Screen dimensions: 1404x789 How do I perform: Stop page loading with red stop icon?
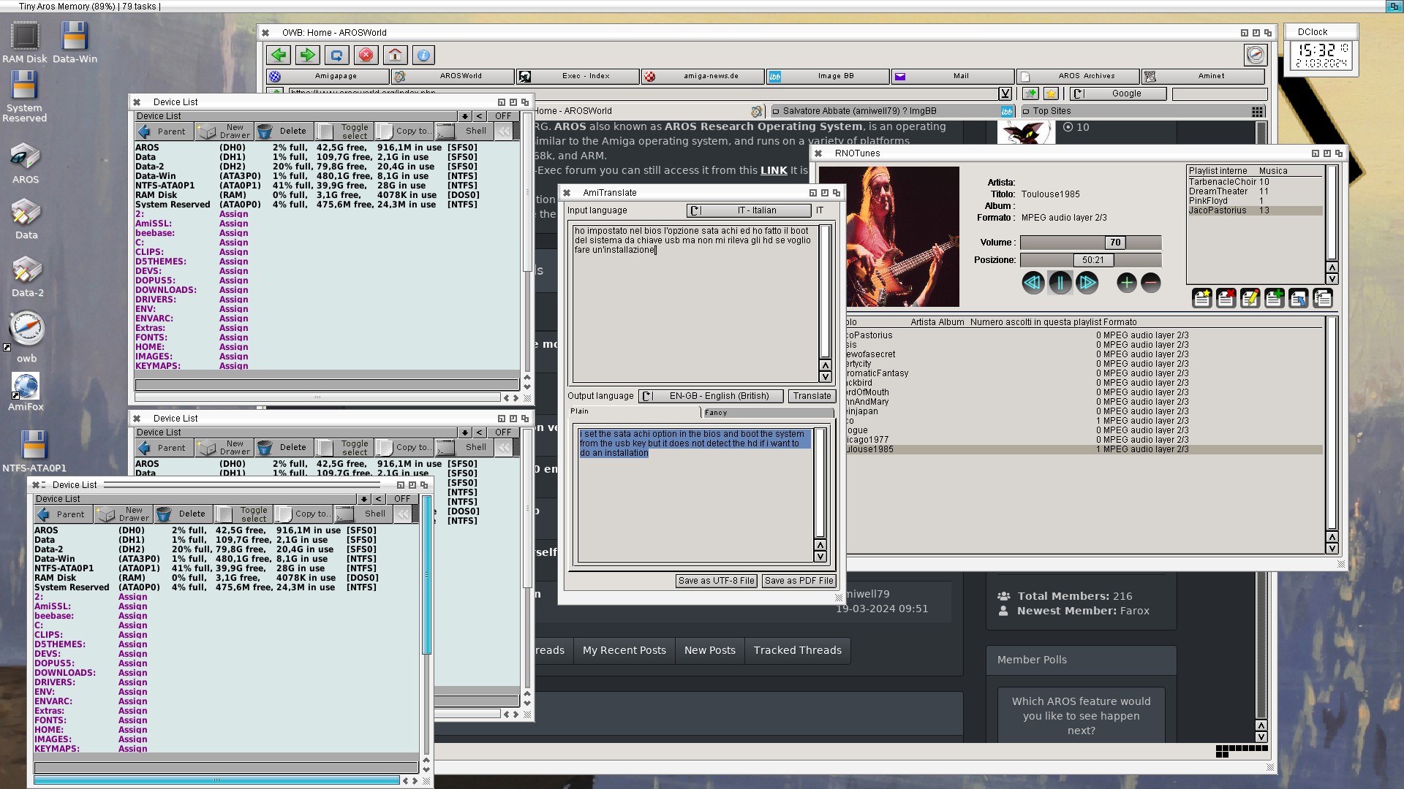click(x=366, y=55)
